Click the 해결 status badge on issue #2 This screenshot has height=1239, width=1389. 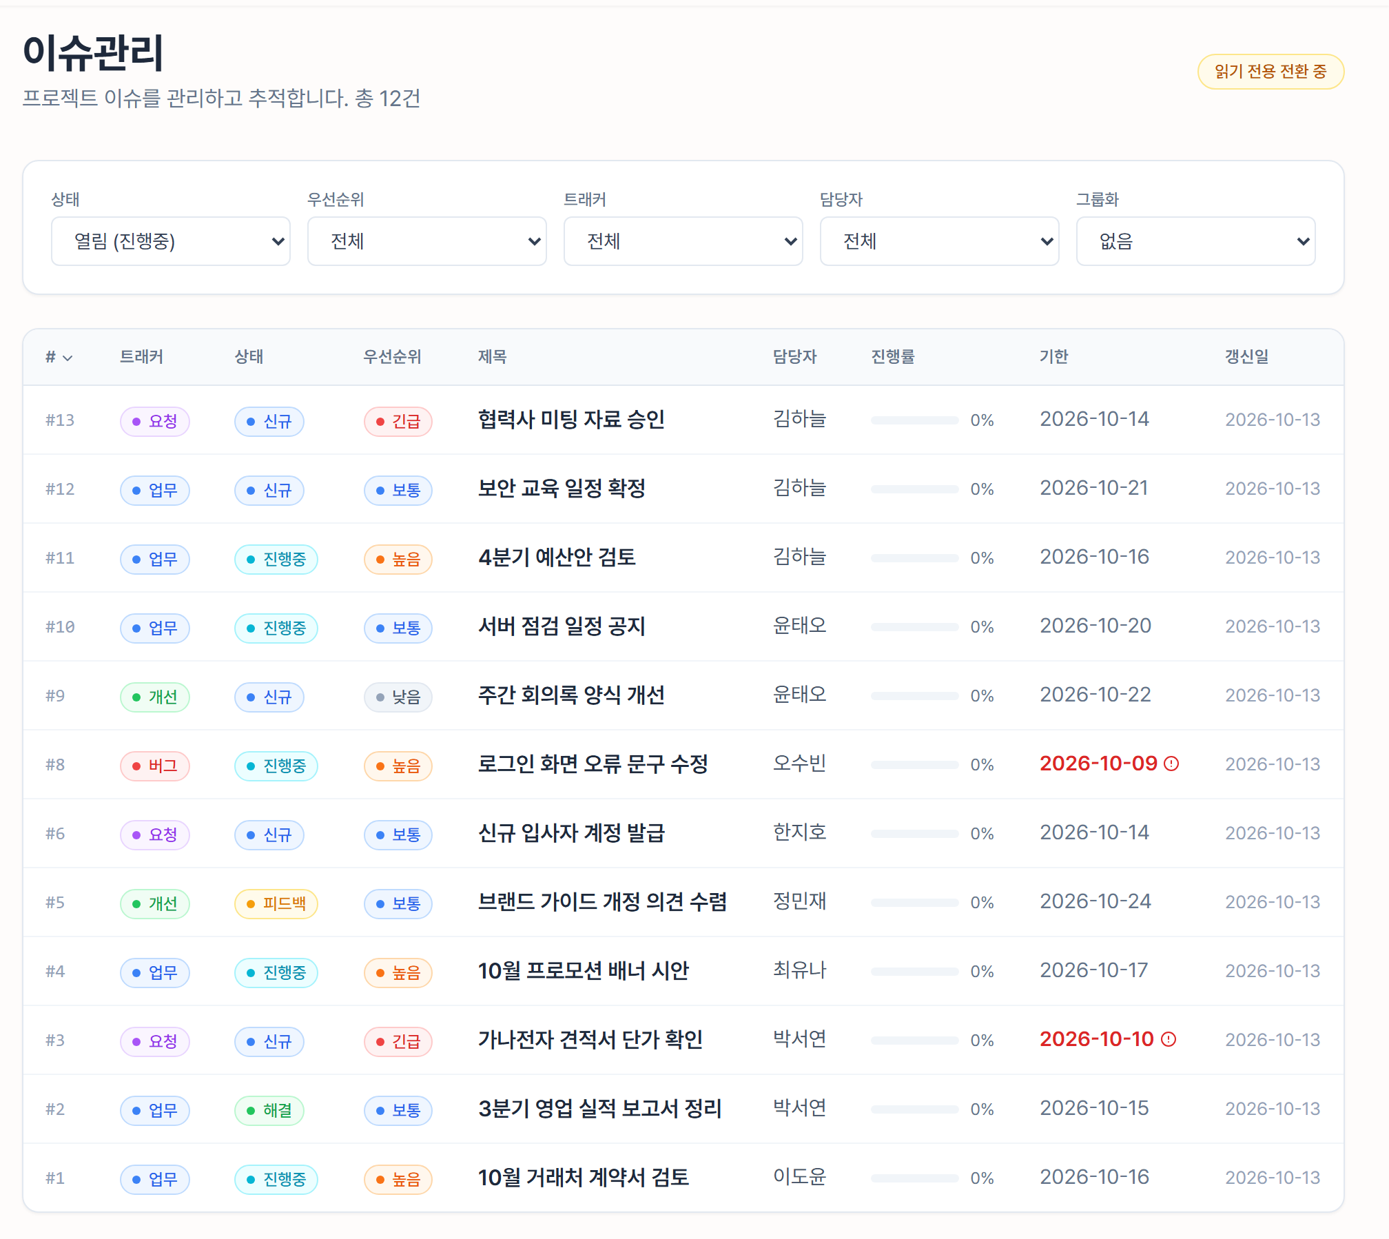tap(269, 1110)
